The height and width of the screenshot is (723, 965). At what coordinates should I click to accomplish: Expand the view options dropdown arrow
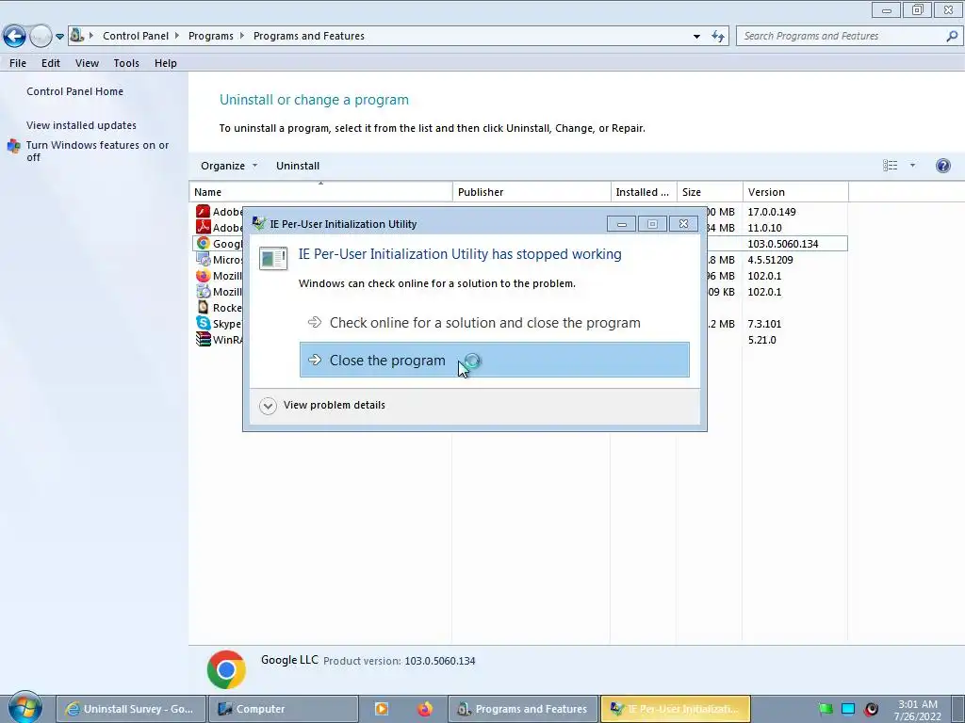(912, 166)
